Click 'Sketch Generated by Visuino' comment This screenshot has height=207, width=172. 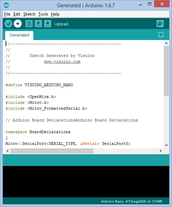click(62, 56)
